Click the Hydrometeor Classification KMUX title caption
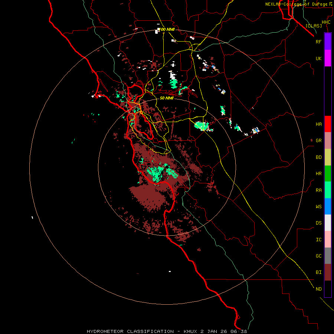The width and height of the screenshot is (334, 334). 167,331
